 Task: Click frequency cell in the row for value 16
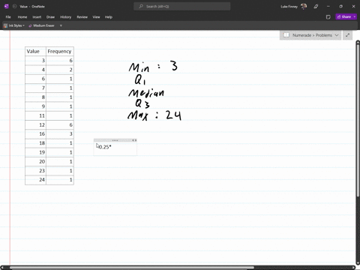tap(60, 134)
